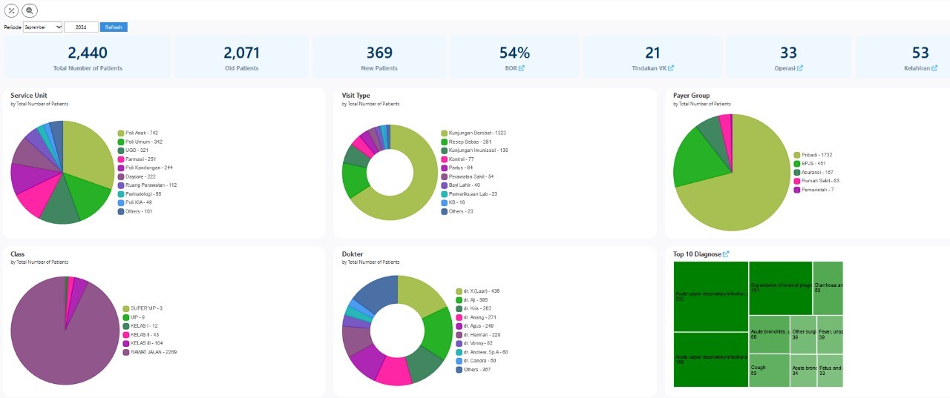Toggle the RAWAT JALAN legend entry in Class

[x=154, y=353]
